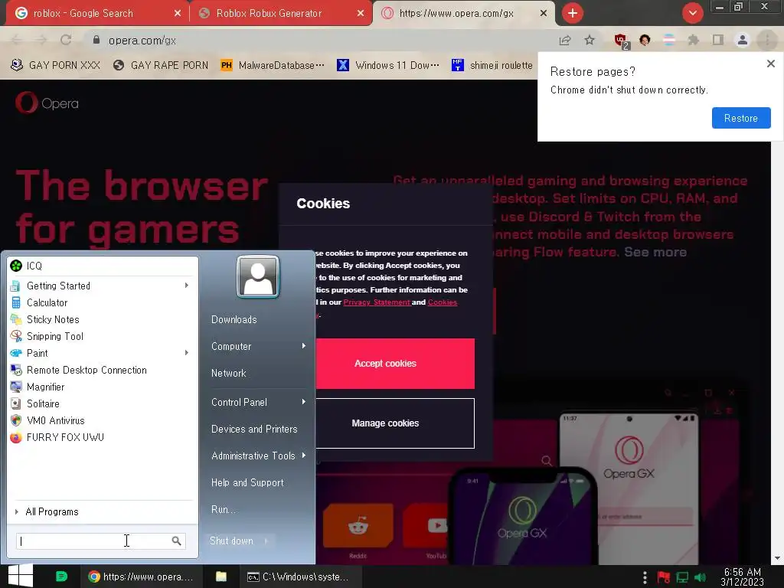Open Computer from Start menu
Image resolution: width=784 pixels, height=588 pixels.
pos(231,346)
